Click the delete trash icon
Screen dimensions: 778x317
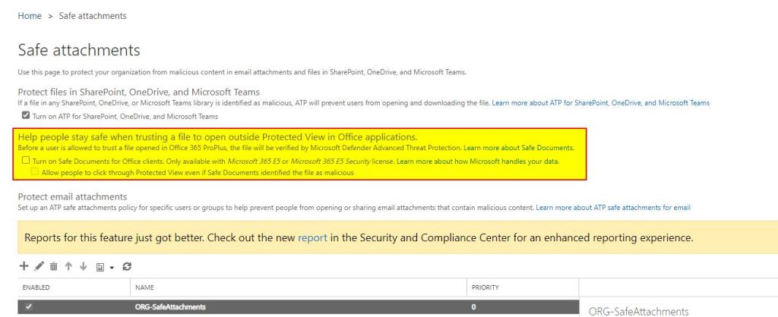53,266
